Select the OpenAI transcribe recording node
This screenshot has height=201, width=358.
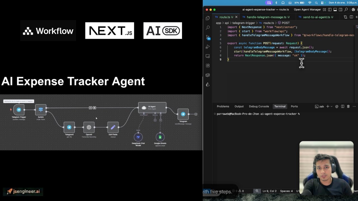tap(89, 127)
